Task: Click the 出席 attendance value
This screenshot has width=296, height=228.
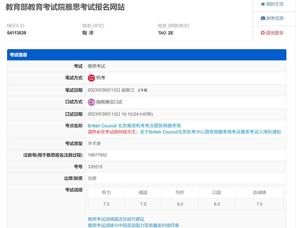Action: click(x=92, y=178)
